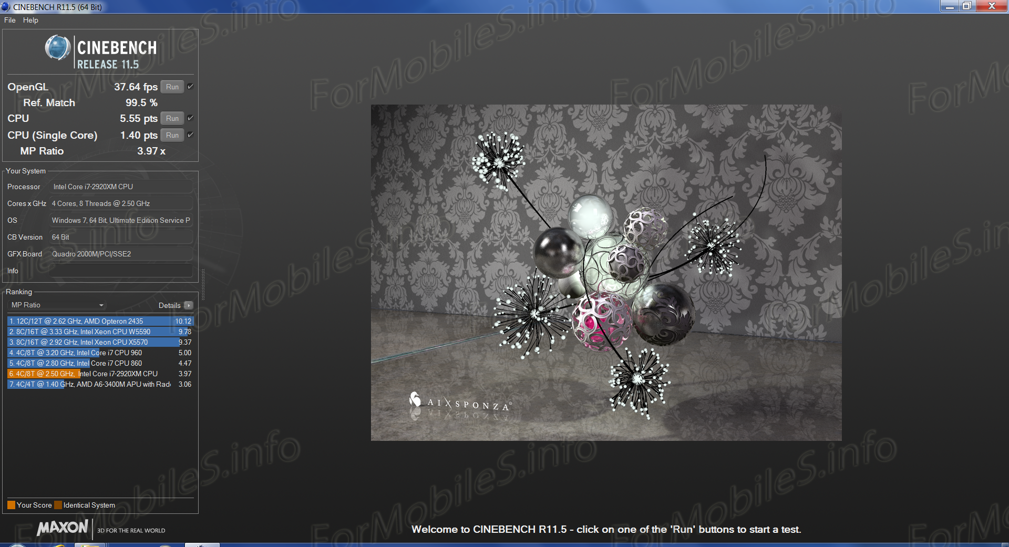Viewport: 1009px width, 547px height.
Task: Click the CINEBENCH globe logo icon
Action: tap(57, 48)
